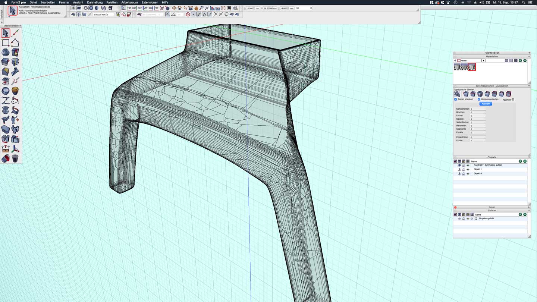Switch to FRT view button
The height and width of the screenshot is (302, 537).
pyautogui.click(x=156, y=8)
